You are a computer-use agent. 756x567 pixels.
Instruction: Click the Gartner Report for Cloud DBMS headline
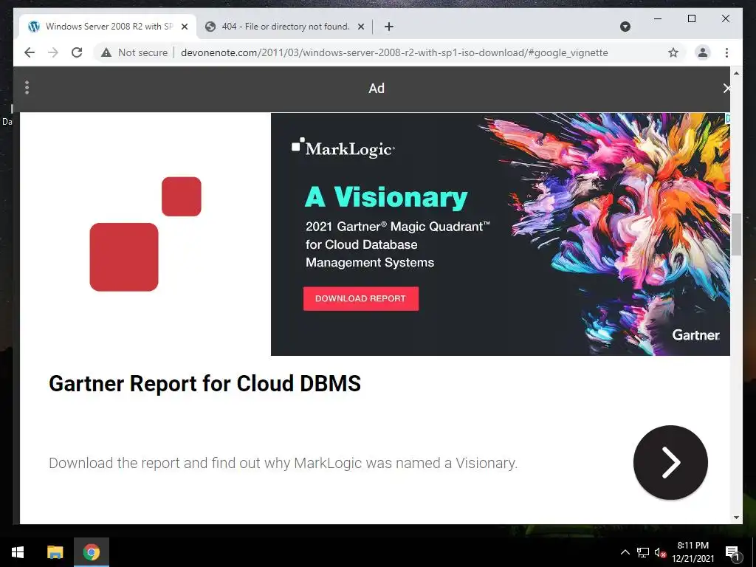(205, 384)
